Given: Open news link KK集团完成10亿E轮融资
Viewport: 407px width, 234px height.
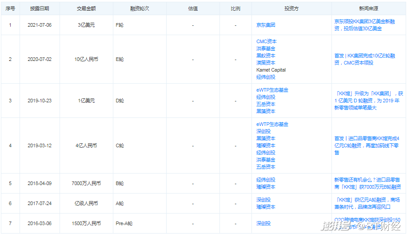Looking at the screenshot, I should pyautogui.click(x=364, y=59).
